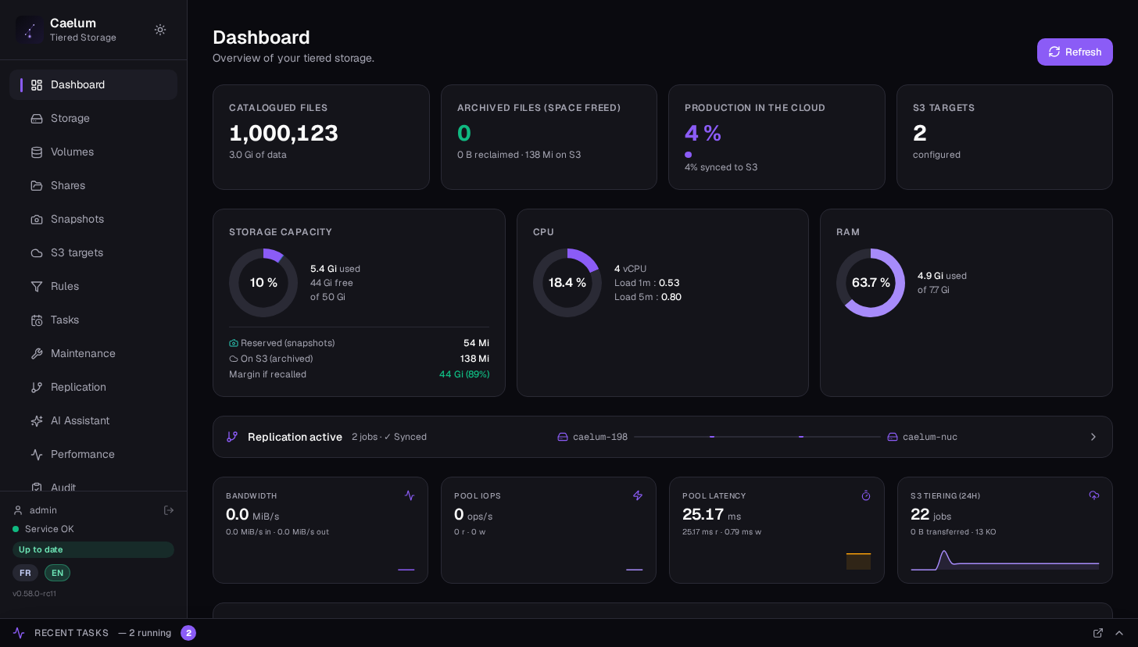Click the Volumes database icon in the sidebar
The width and height of the screenshot is (1138, 647).
(37, 152)
